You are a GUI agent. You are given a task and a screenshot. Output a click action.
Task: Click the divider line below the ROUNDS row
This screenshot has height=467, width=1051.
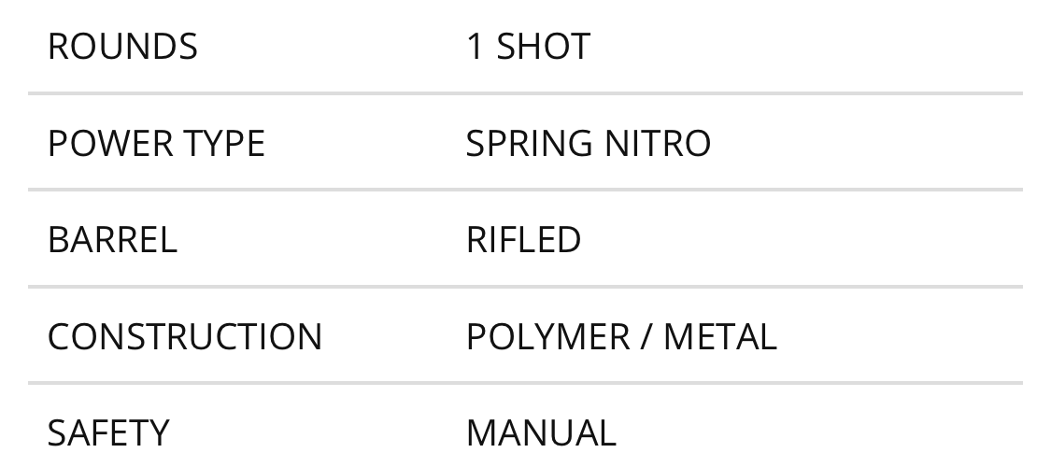(525, 93)
